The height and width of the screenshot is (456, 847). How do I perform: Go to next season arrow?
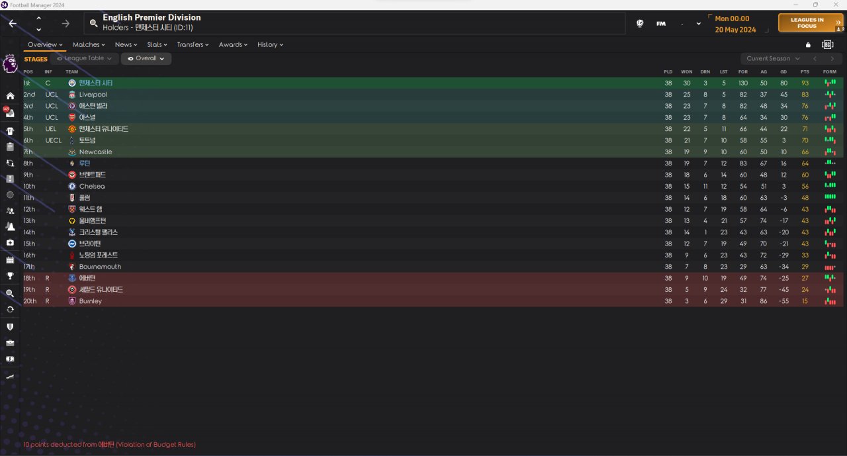point(832,58)
